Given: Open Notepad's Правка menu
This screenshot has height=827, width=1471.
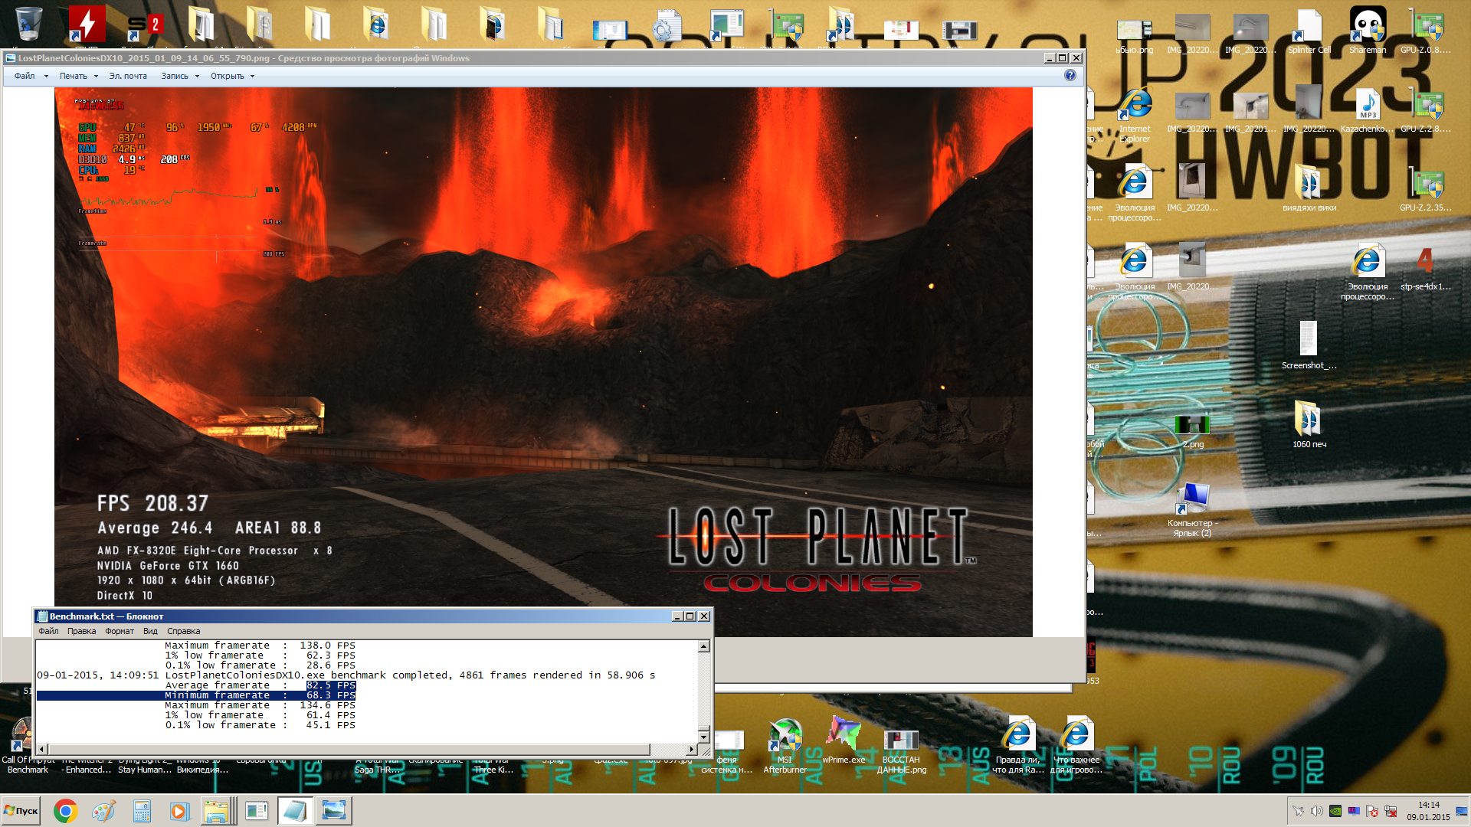Looking at the screenshot, I should 81,631.
